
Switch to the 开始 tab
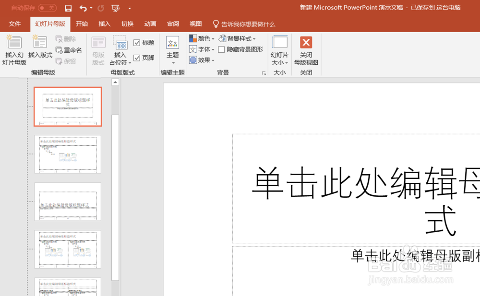click(x=82, y=24)
